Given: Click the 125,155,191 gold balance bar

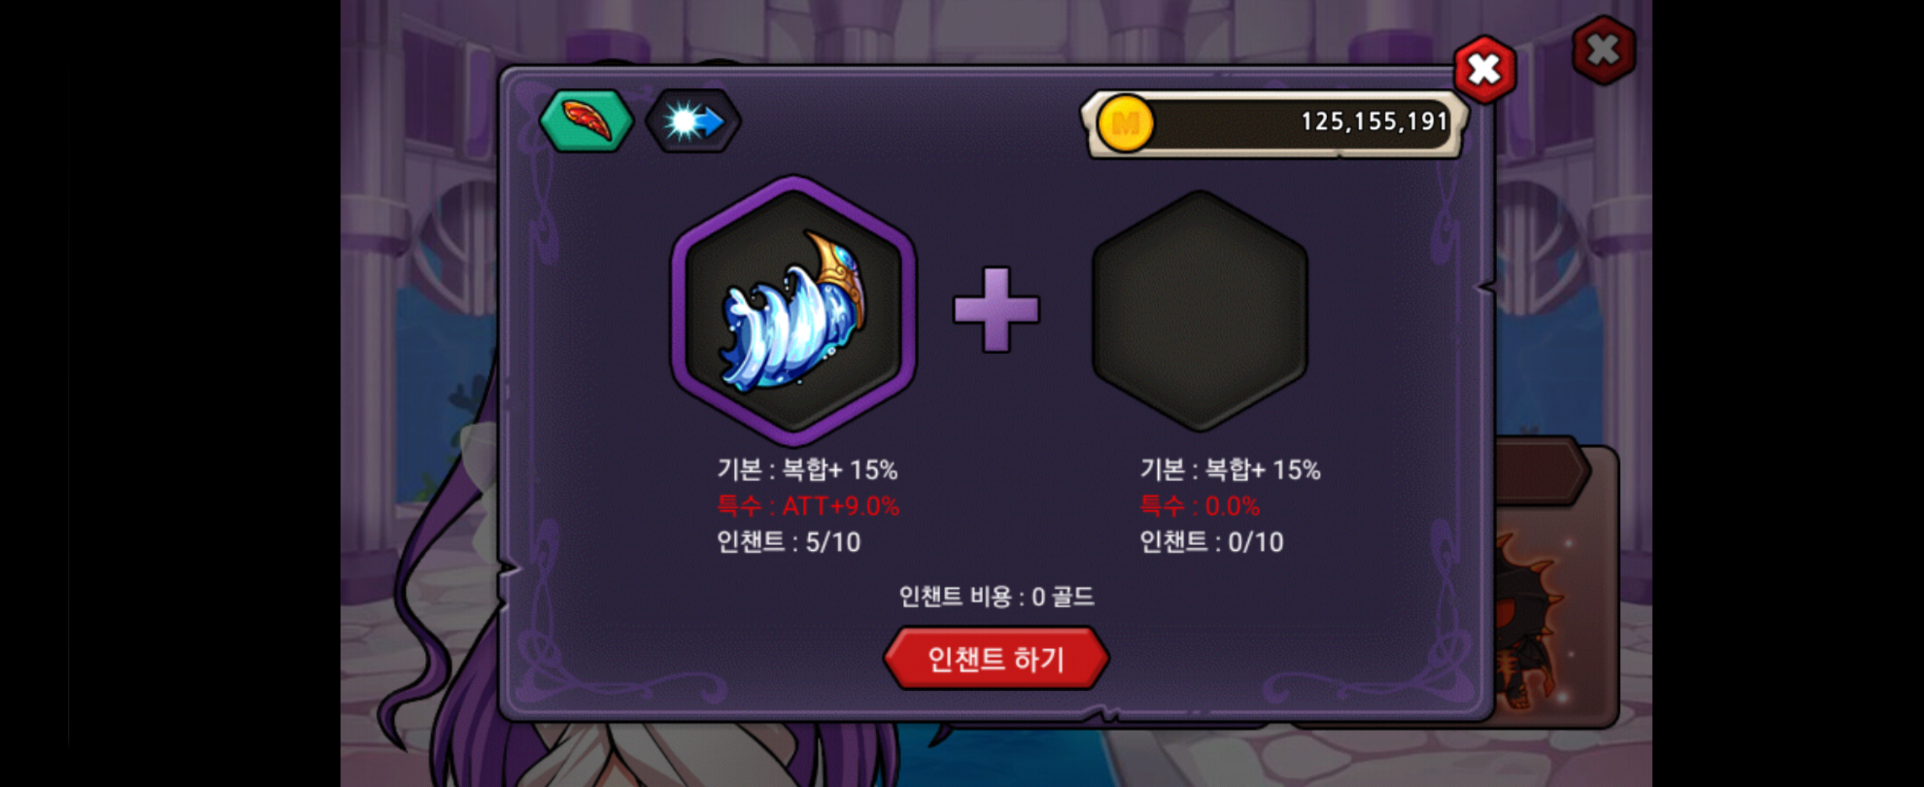Looking at the screenshot, I should 1274,124.
